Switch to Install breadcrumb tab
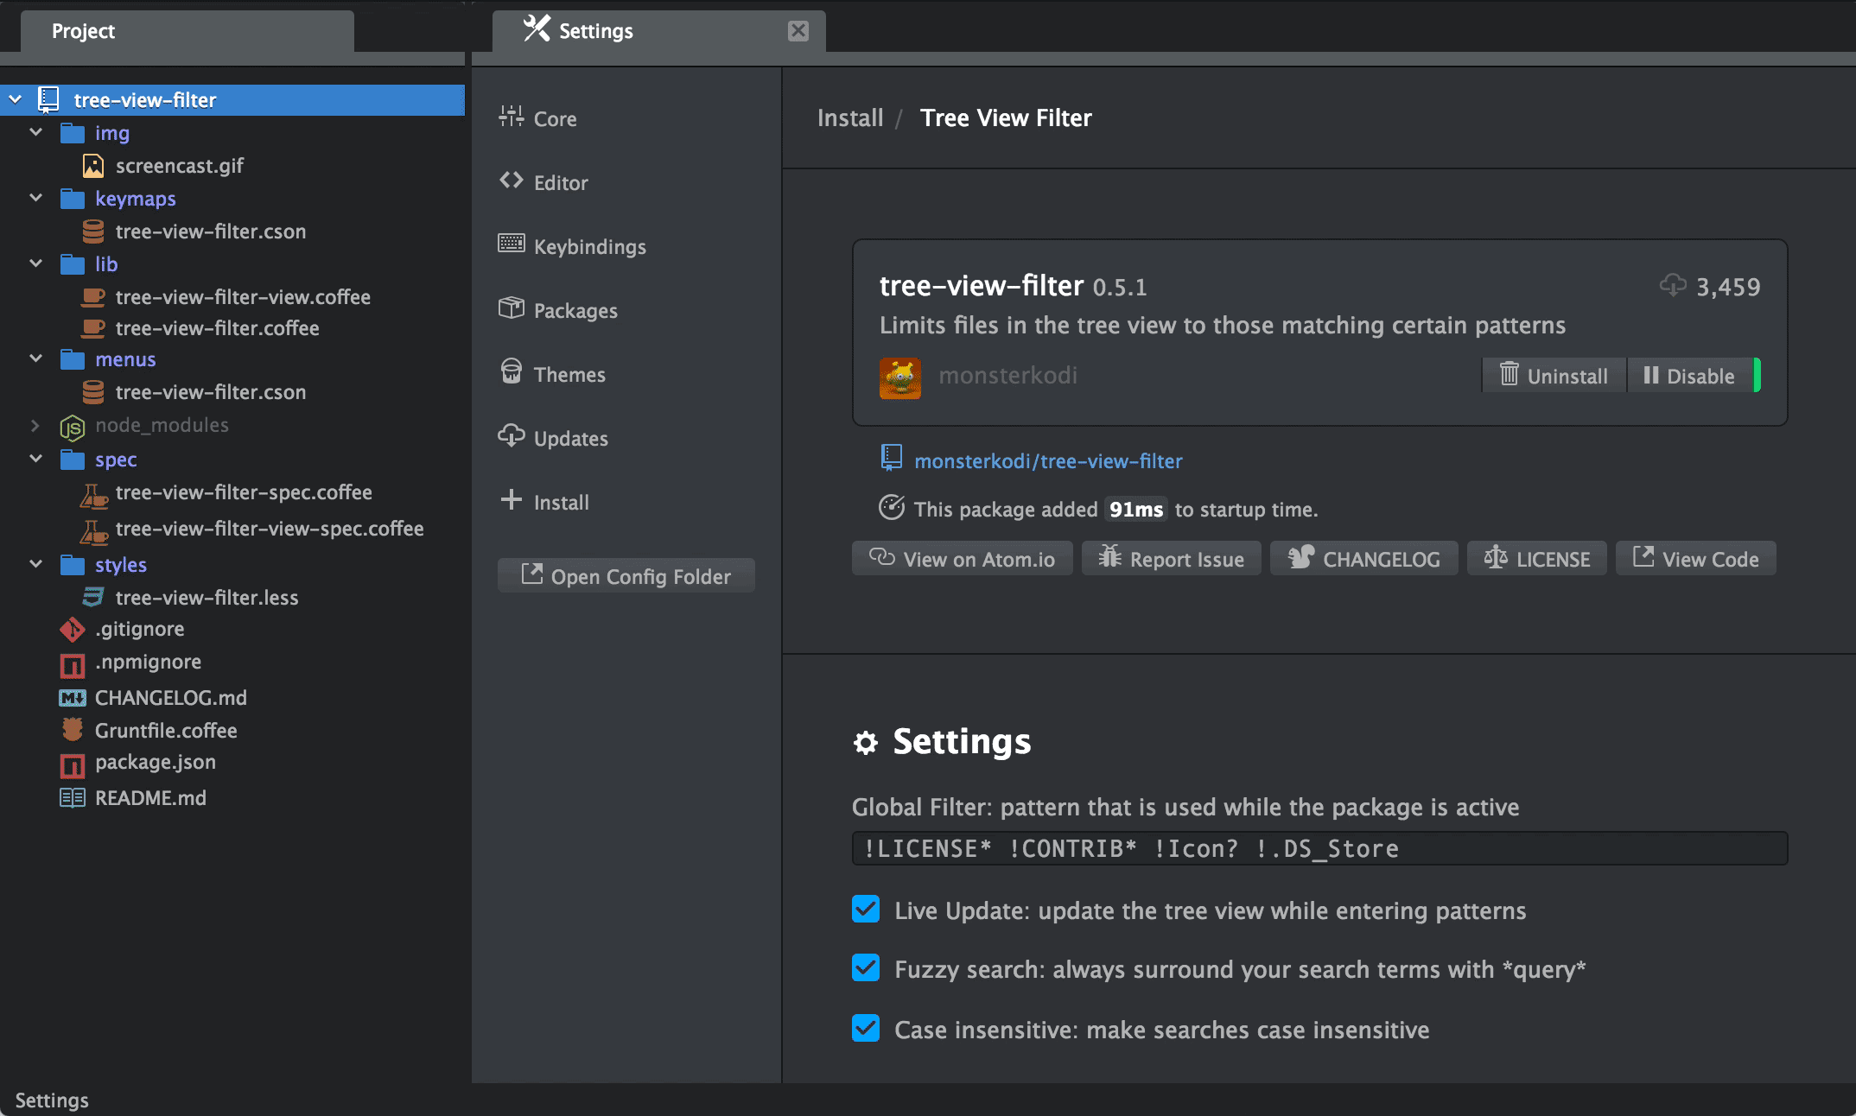 click(849, 118)
